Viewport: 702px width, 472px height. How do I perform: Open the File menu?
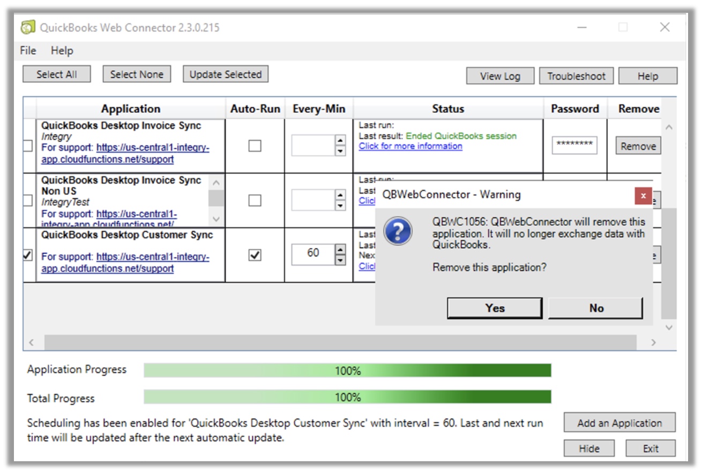click(28, 51)
